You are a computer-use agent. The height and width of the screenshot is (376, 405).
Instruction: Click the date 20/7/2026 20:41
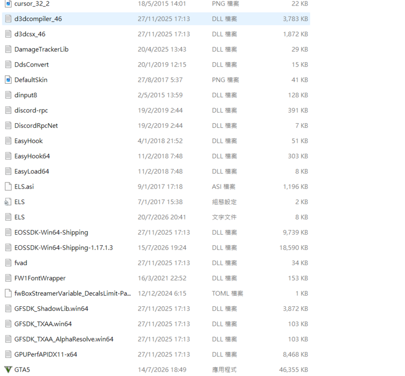pos(162,217)
